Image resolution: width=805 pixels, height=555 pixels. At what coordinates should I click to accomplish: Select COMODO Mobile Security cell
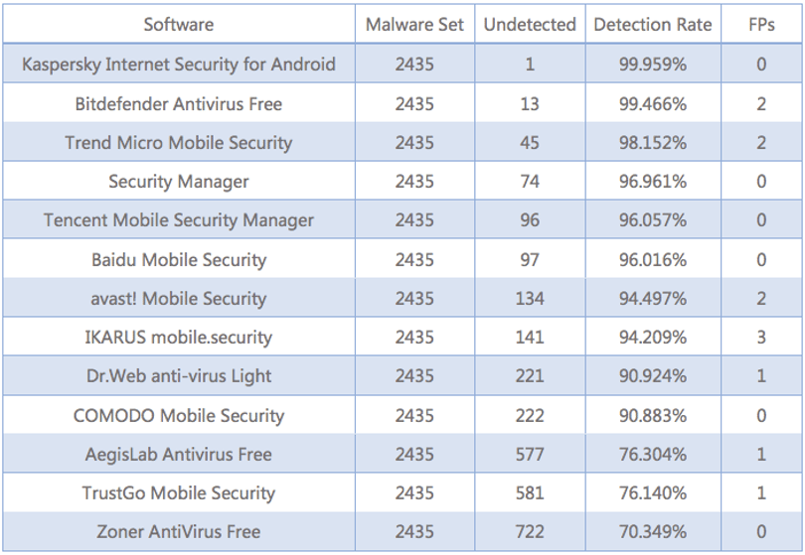pyautogui.click(x=179, y=415)
